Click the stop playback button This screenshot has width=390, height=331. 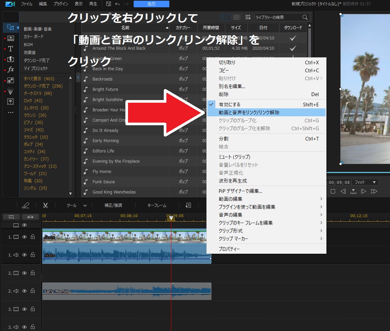point(333,191)
